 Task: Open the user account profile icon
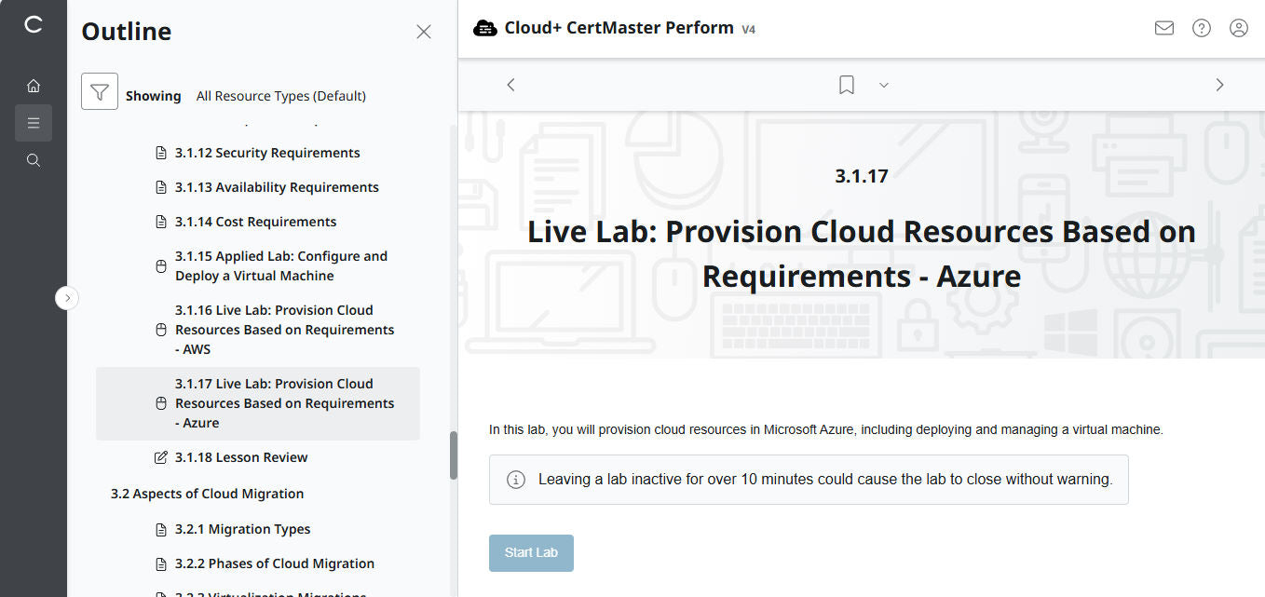pyautogui.click(x=1238, y=28)
